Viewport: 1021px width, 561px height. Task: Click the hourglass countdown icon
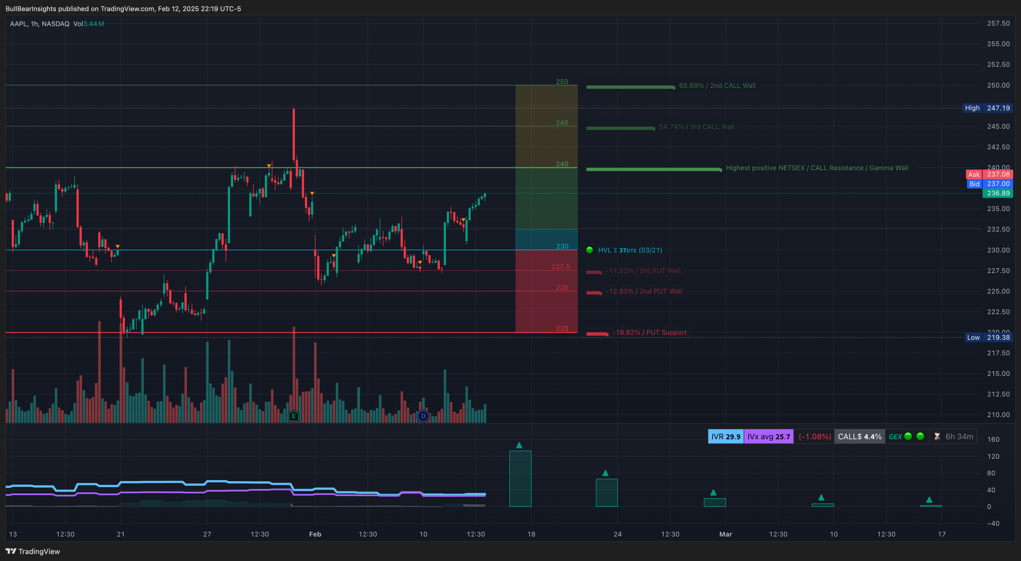point(937,436)
